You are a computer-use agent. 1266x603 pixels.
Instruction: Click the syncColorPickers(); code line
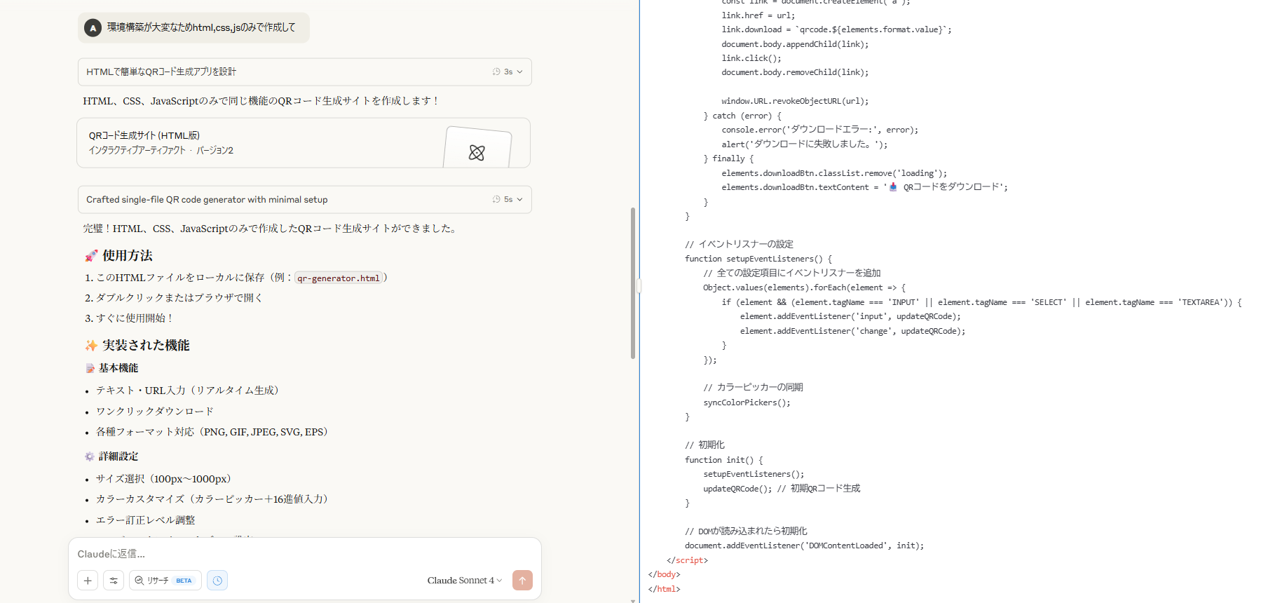coord(747,402)
